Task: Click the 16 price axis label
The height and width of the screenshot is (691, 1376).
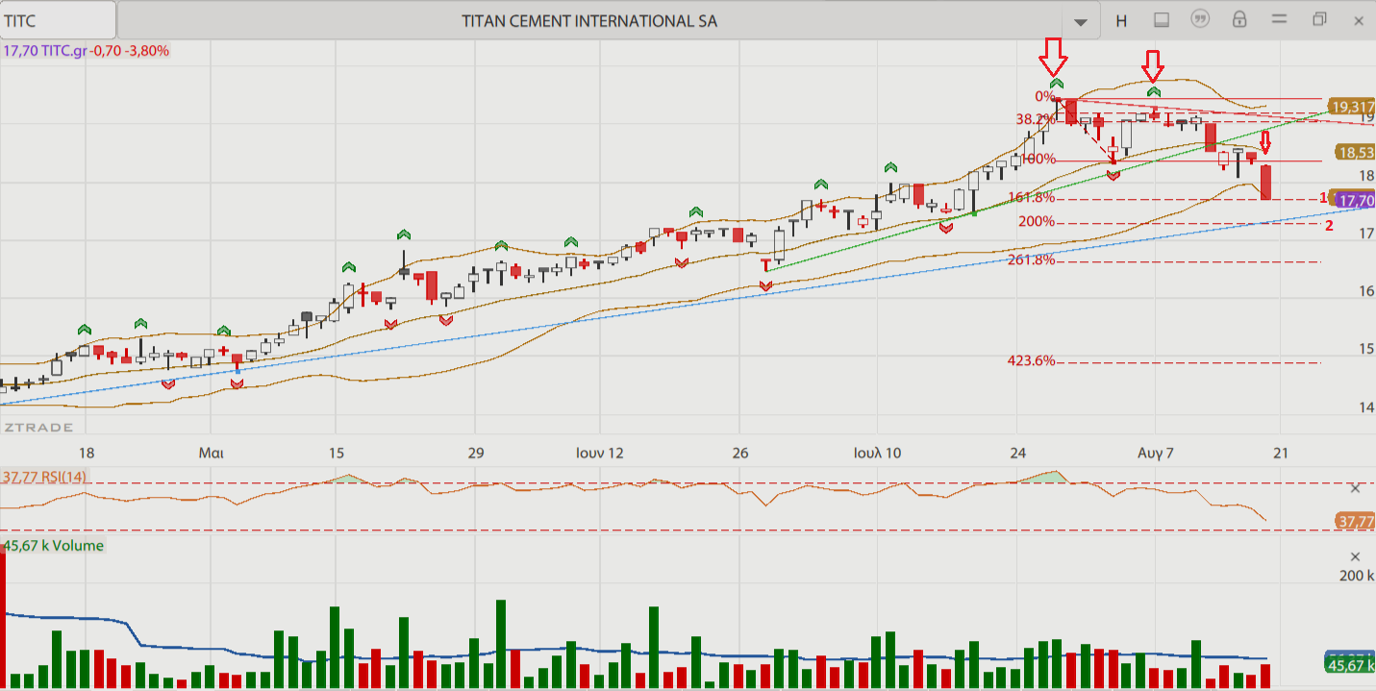Action: [x=1367, y=291]
